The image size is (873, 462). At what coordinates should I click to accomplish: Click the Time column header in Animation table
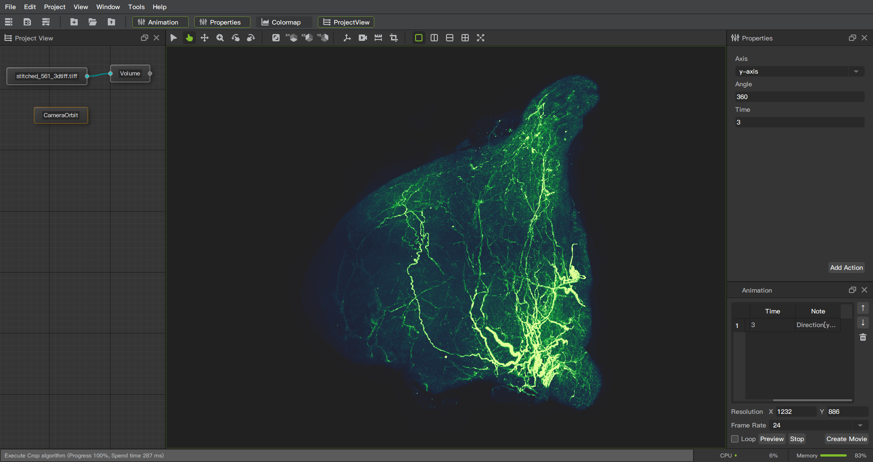click(773, 311)
